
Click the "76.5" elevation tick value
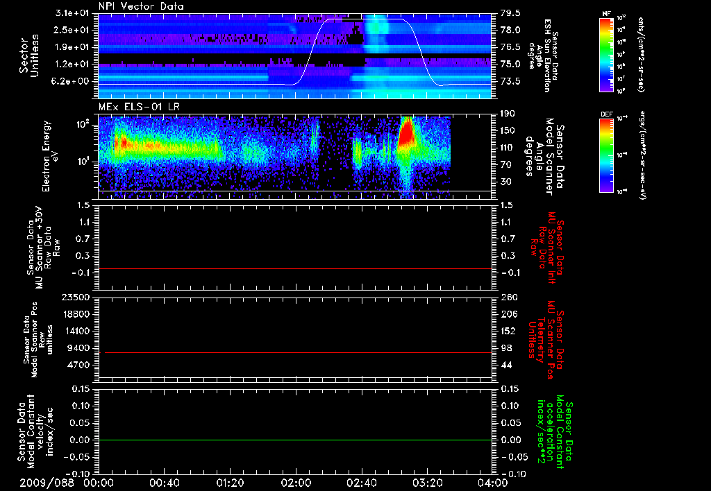pyautogui.click(x=510, y=47)
